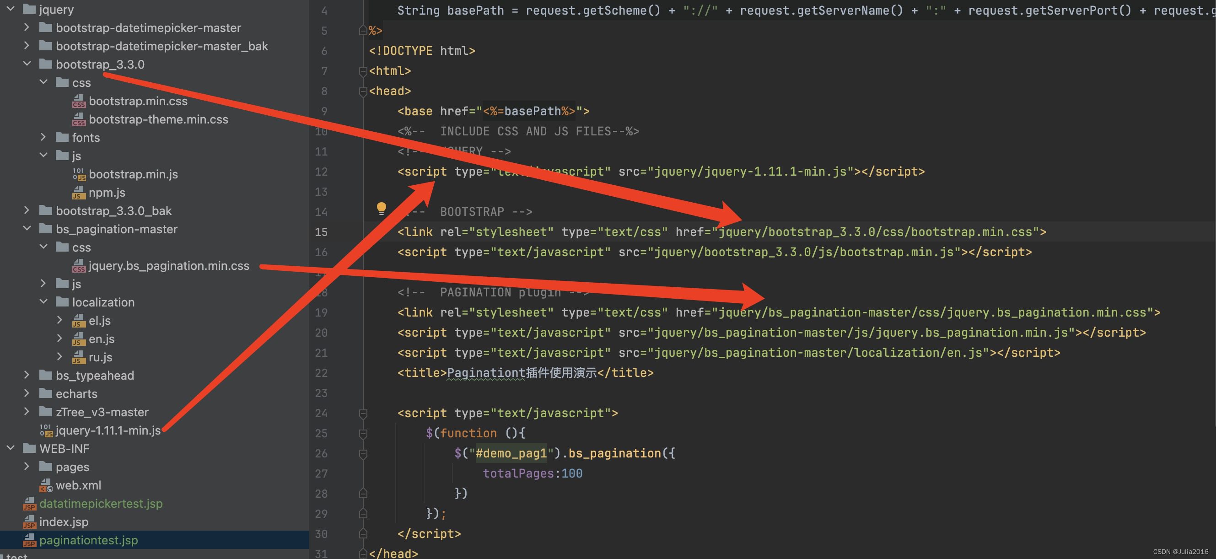
Task: Expand the echarts folder
Action: point(27,393)
